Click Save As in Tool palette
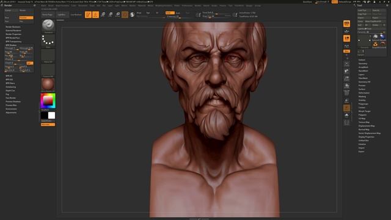Viewport: 391px width, 220px height. click(379, 10)
